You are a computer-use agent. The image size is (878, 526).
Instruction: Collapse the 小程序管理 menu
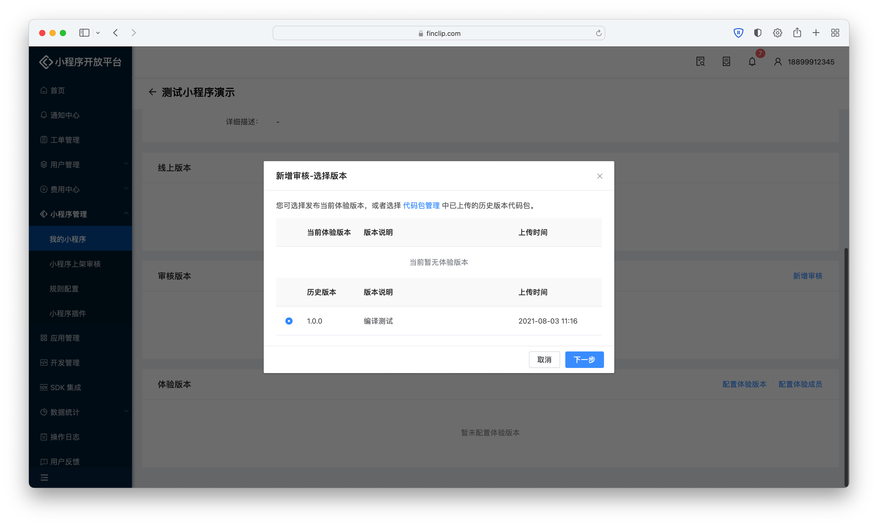pos(80,214)
